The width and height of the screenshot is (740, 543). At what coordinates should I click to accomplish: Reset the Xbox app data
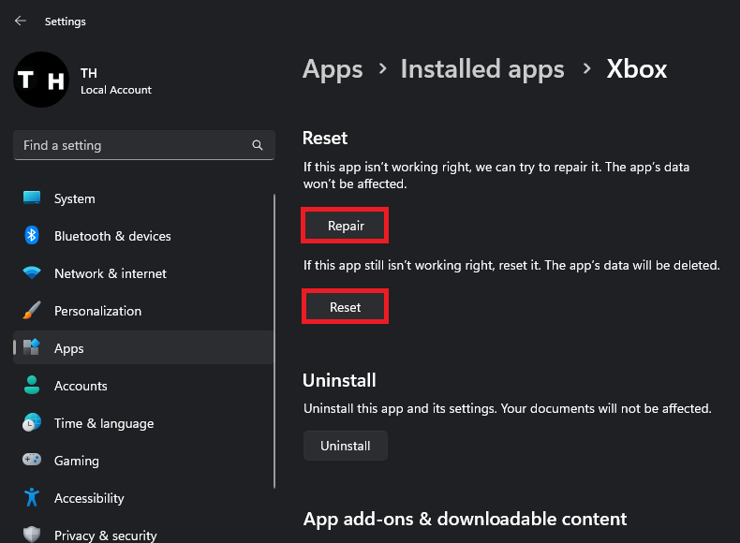pyautogui.click(x=345, y=307)
